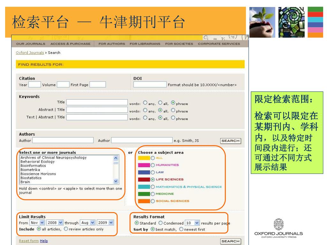Select Behavioral Ecology in journal list
The image size is (327, 245).
38,162
